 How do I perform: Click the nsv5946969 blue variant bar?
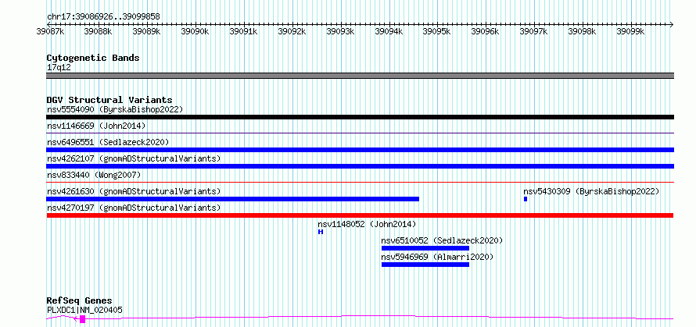pyautogui.click(x=425, y=265)
